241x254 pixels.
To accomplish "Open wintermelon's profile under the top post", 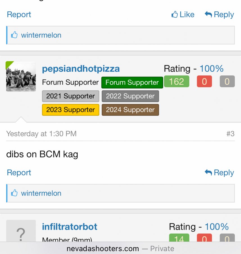I will coord(41,35).
